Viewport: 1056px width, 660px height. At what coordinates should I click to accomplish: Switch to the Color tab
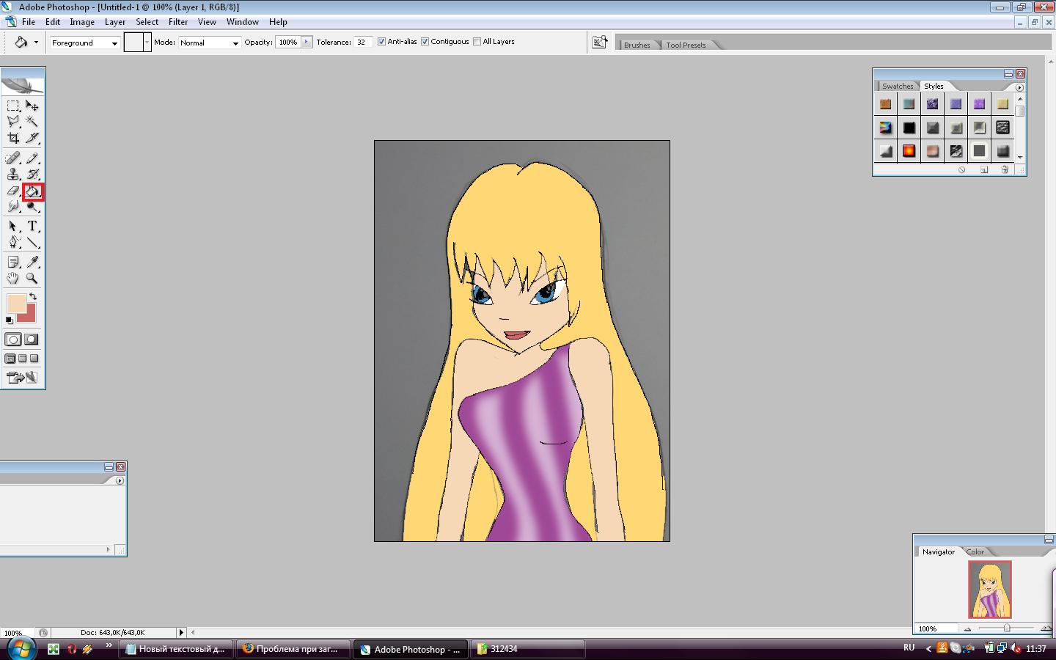[975, 552]
